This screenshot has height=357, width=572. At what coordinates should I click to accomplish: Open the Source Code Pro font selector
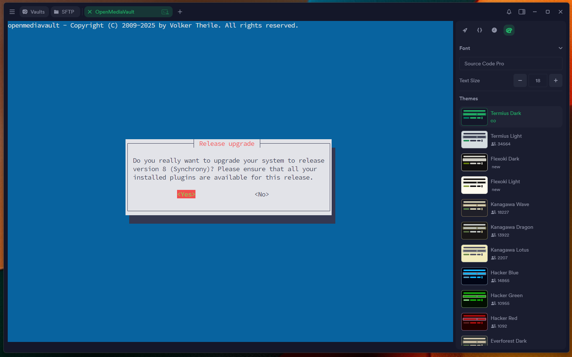[511, 64]
